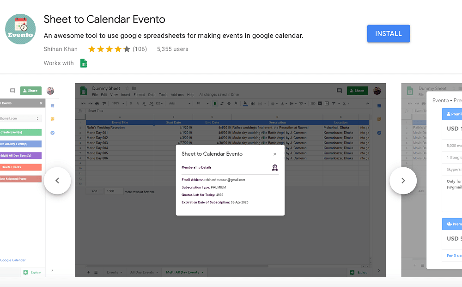Click the 1000 rows input field
This screenshot has width=462, height=287.
114,191
